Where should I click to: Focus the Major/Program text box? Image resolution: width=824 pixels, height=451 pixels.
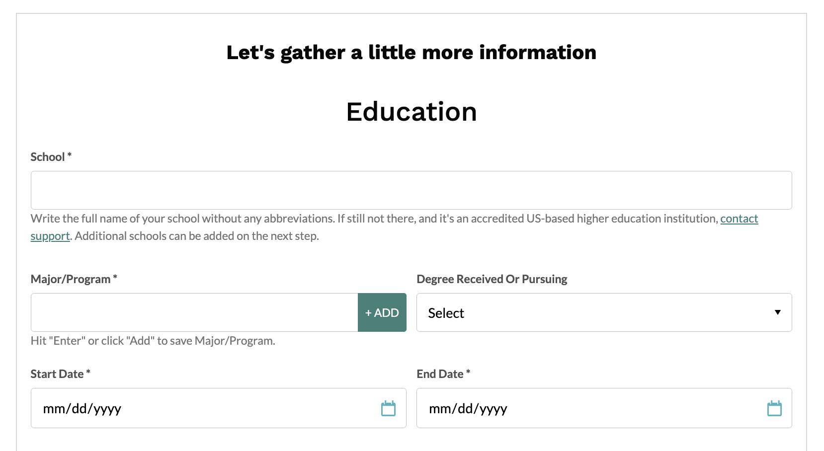point(194,312)
